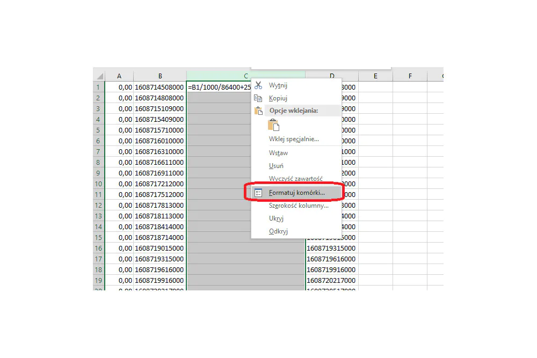Click the Copy pages icon
The image size is (537, 358).
258,98
